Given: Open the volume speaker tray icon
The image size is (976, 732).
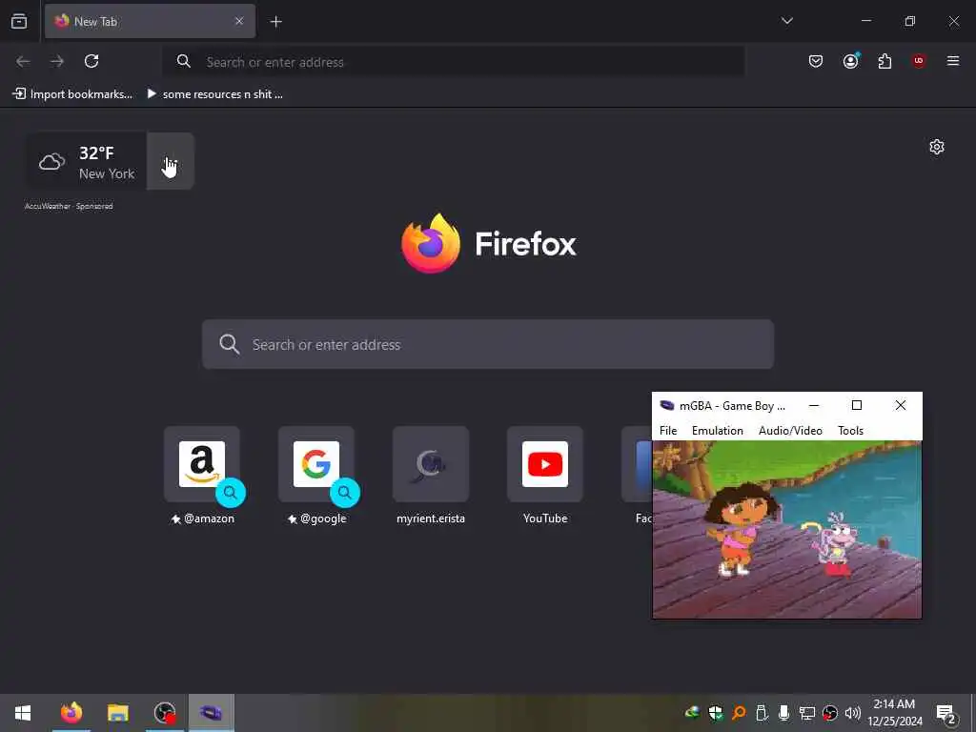Looking at the screenshot, I should 853,713.
